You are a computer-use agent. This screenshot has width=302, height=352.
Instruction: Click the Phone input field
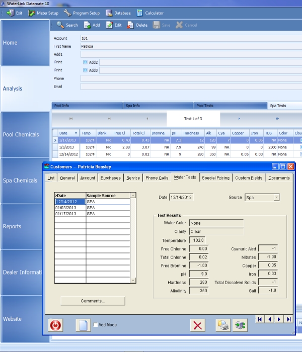pyautogui.click(x=191, y=78)
